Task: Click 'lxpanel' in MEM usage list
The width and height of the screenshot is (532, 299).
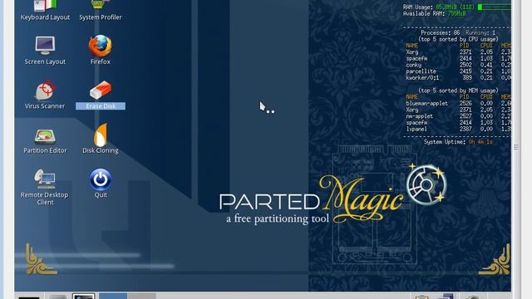Action: click(416, 130)
